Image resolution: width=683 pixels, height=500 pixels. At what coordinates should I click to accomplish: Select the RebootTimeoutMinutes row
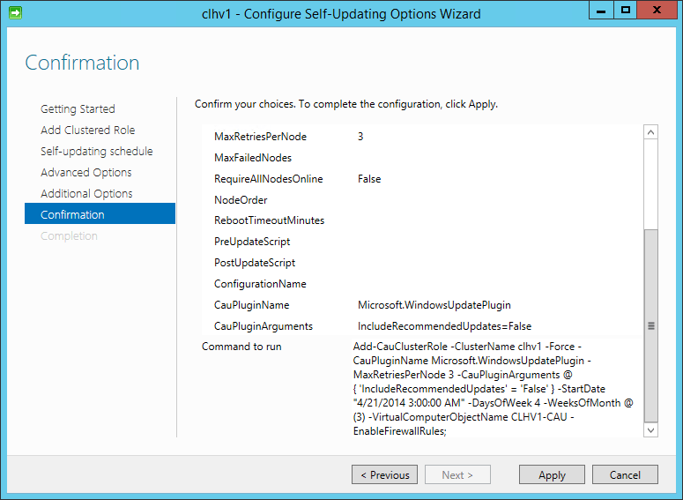click(421, 220)
